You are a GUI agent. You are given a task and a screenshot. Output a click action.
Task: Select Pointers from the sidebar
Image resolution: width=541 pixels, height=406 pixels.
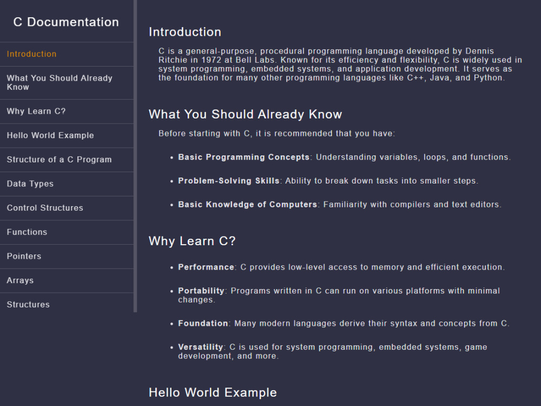point(24,256)
